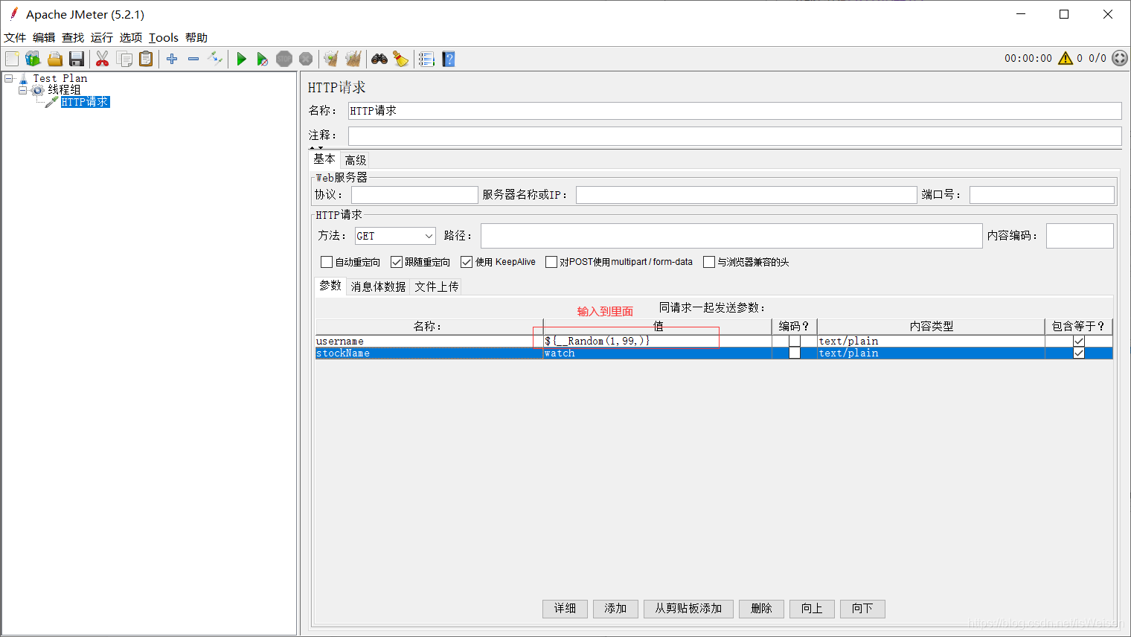1131x637 pixels.
Task: Open the 运行 menu
Action: tap(102, 38)
